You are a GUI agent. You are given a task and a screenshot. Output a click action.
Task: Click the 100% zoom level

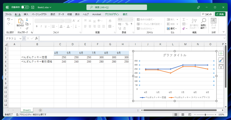click(x=221, y=115)
